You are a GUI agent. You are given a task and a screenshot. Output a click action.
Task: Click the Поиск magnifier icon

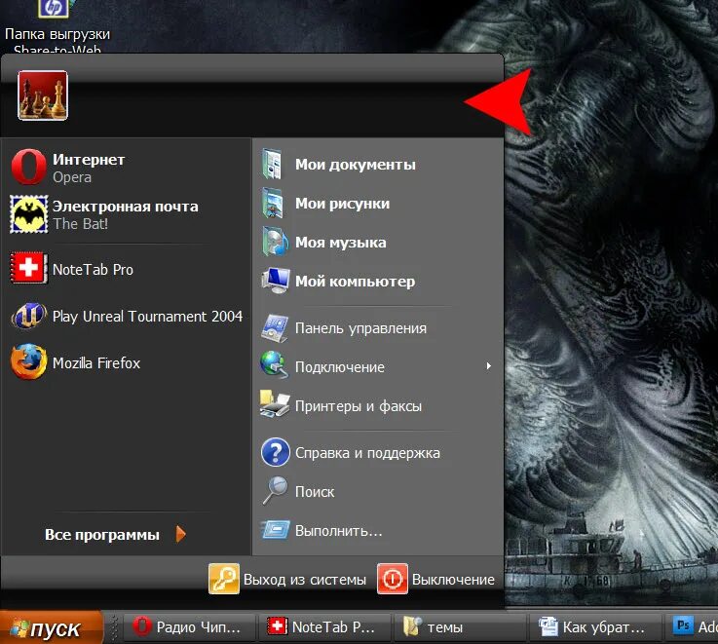[275, 491]
